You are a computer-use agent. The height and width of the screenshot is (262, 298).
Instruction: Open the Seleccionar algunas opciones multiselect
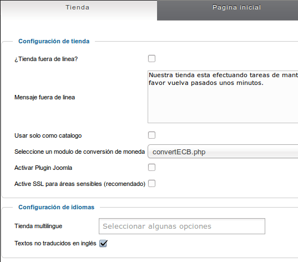point(182,226)
